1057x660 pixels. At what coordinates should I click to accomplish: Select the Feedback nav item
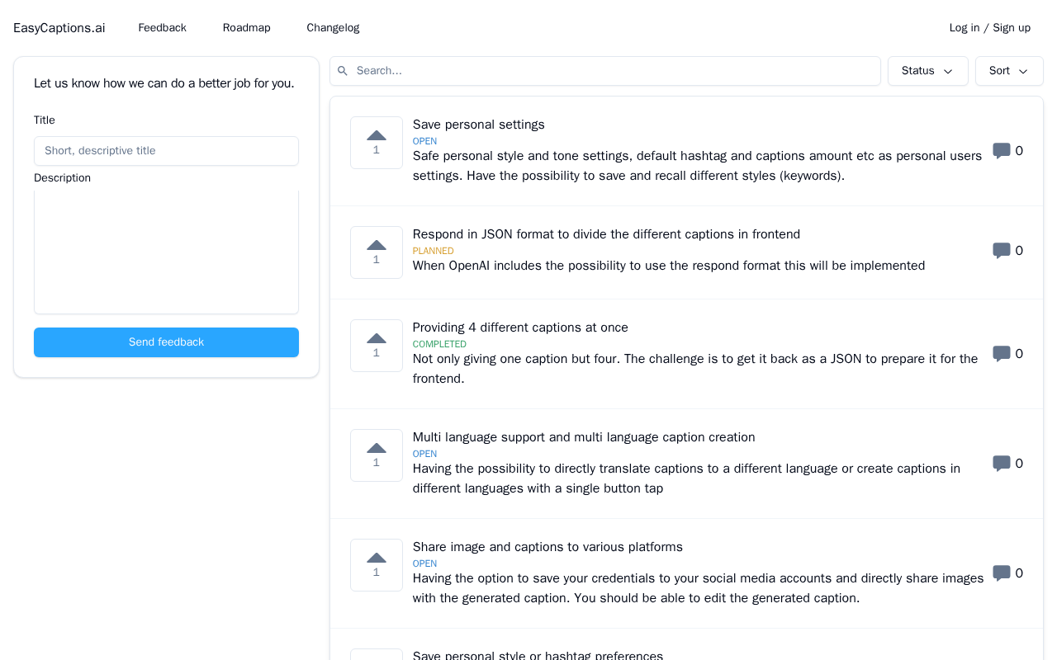click(x=163, y=28)
